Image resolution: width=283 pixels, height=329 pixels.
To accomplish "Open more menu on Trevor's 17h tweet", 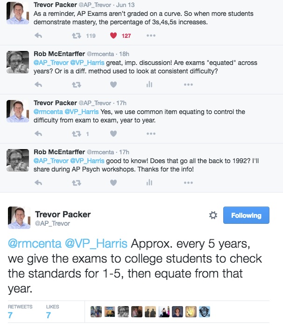I will click(151, 134).
